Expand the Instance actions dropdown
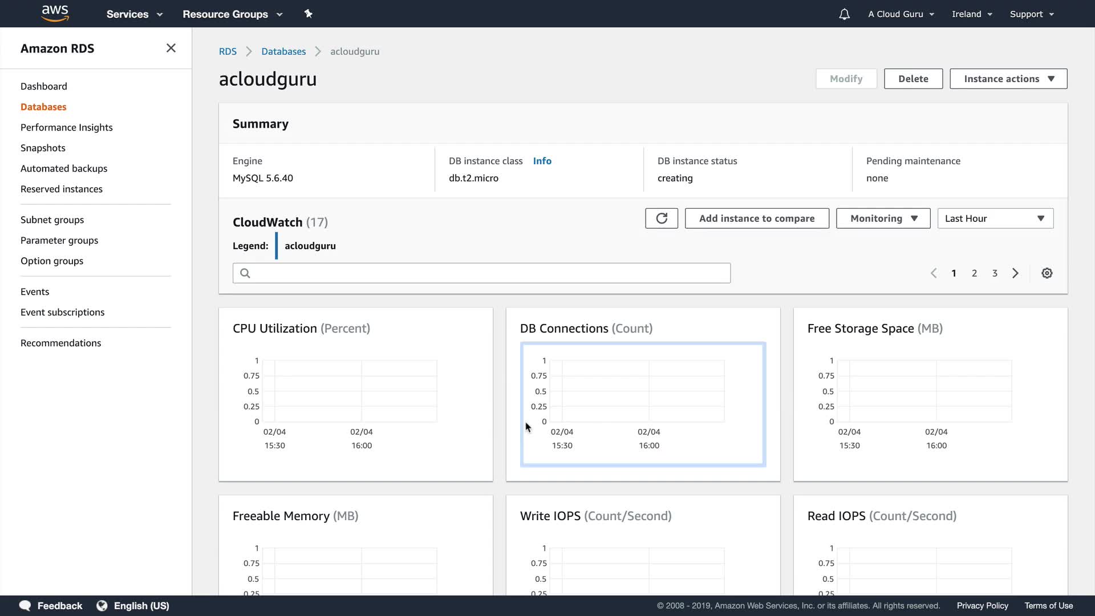This screenshot has height=616, width=1095. (x=1008, y=79)
